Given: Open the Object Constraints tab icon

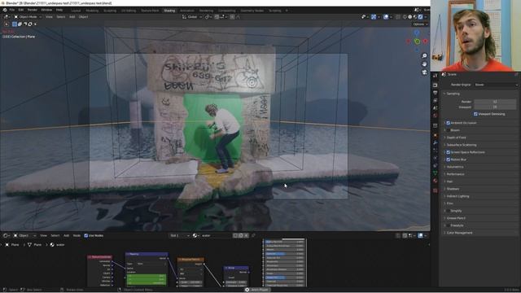Looking at the screenshot, I should tap(436, 165).
